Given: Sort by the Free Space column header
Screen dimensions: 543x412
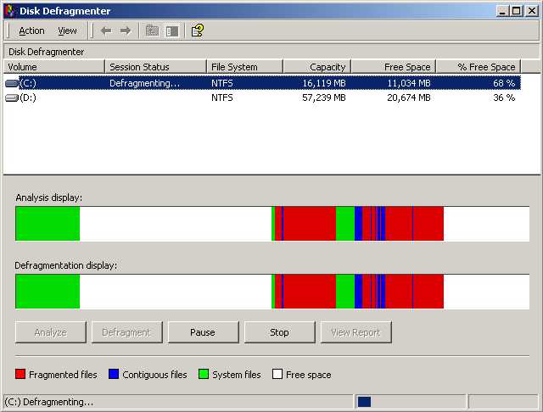Looking at the screenshot, I should 394,67.
